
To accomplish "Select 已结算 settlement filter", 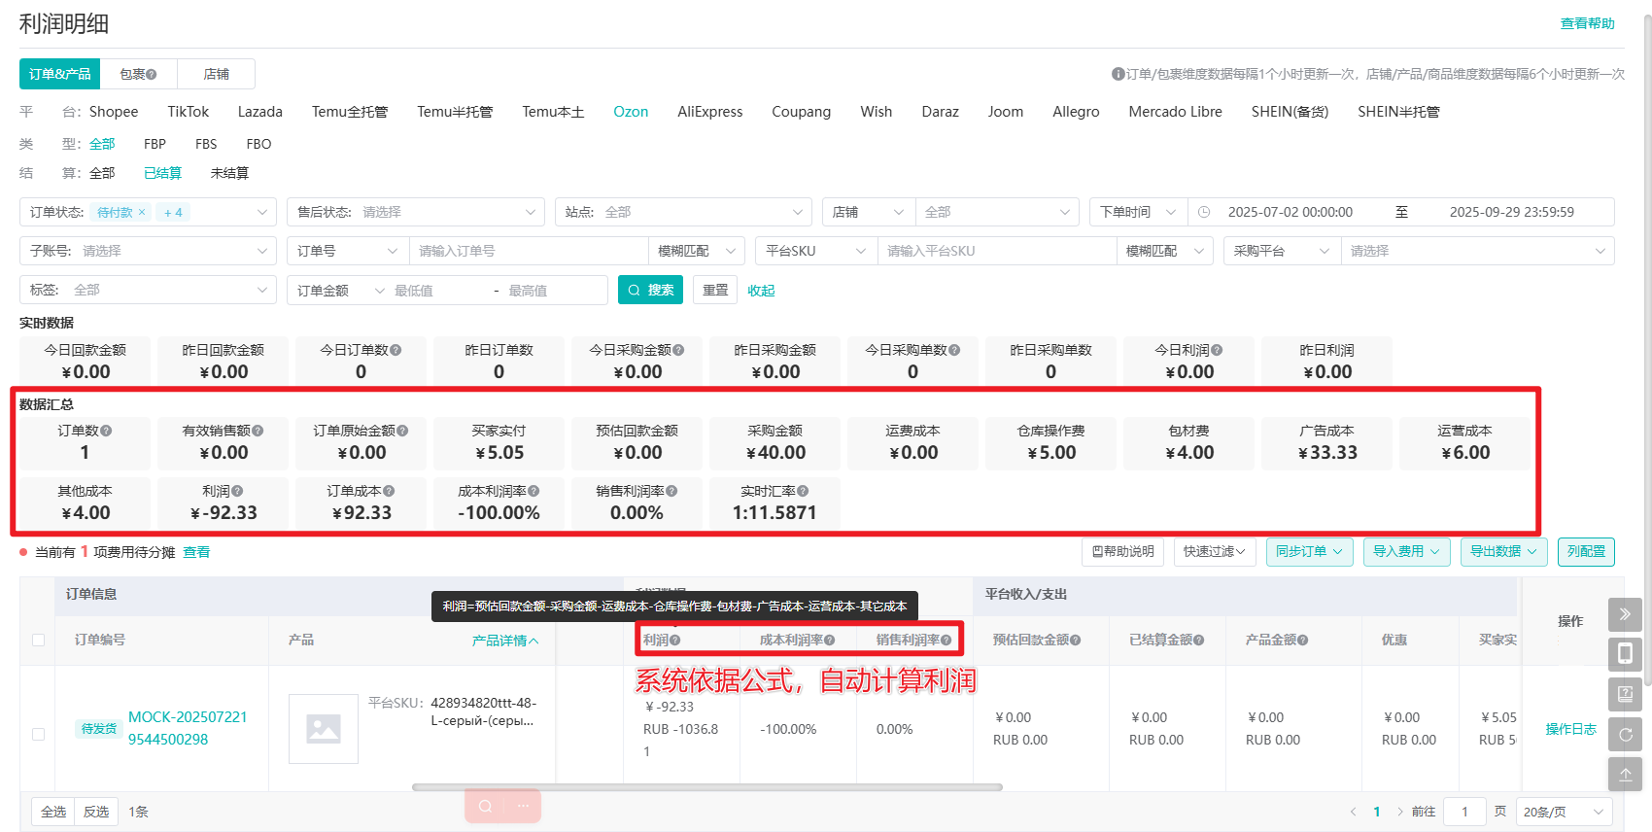I will click(162, 173).
